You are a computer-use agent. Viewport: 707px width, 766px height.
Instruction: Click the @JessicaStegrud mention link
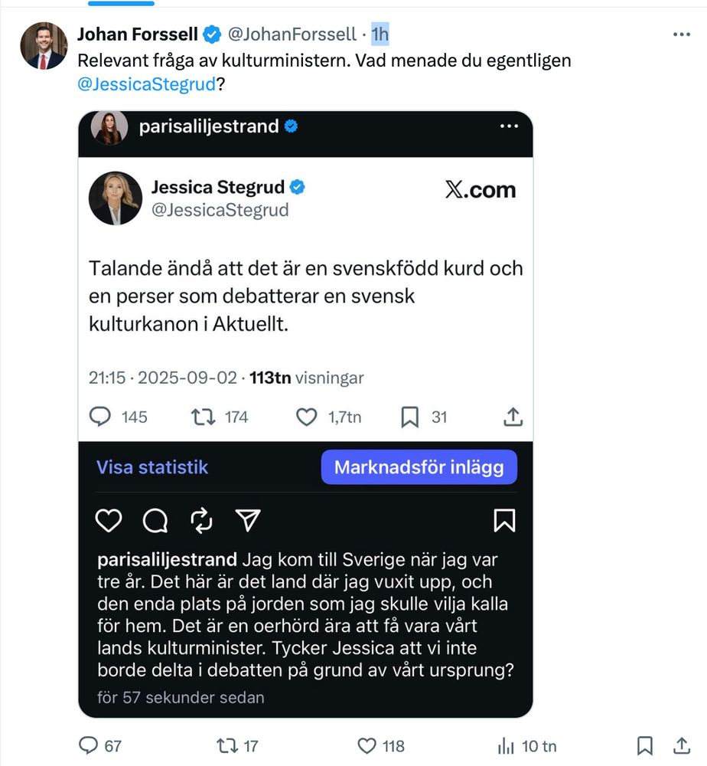[147, 84]
